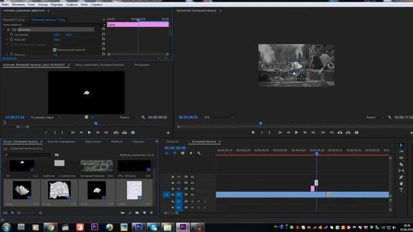Click Overwrite button in Source monitor
Image resolution: width=413 pixels, height=232 pixels.
point(125,133)
